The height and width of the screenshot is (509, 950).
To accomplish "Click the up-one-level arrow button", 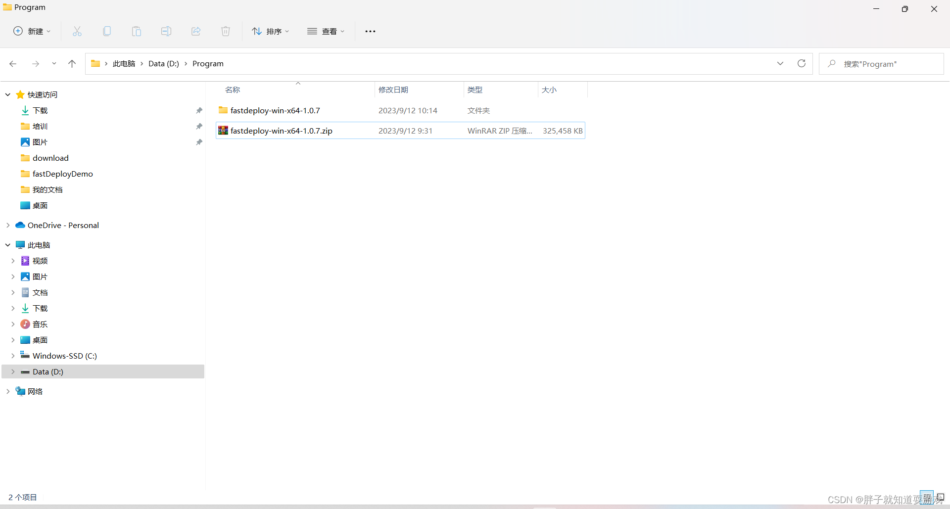I will (x=72, y=63).
